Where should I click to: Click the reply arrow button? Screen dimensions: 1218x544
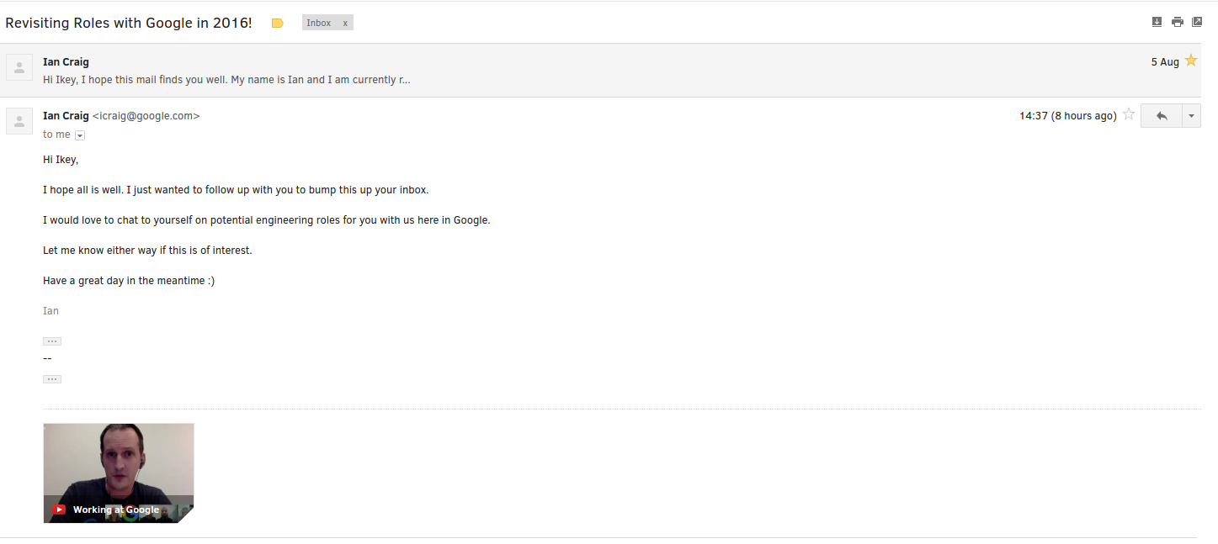(1162, 116)
